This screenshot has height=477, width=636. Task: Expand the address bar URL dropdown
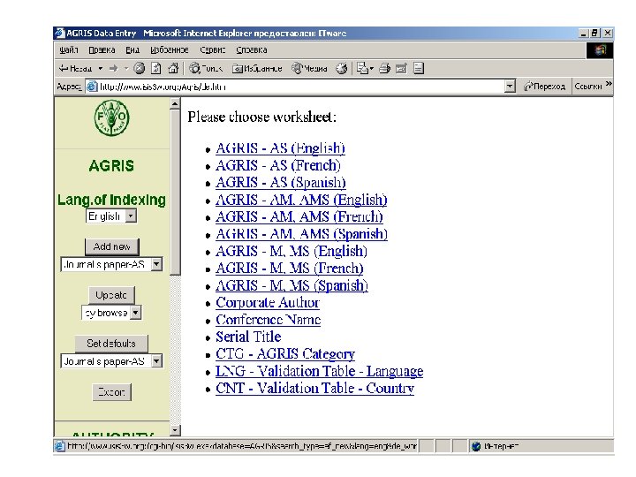click(510, 86)
